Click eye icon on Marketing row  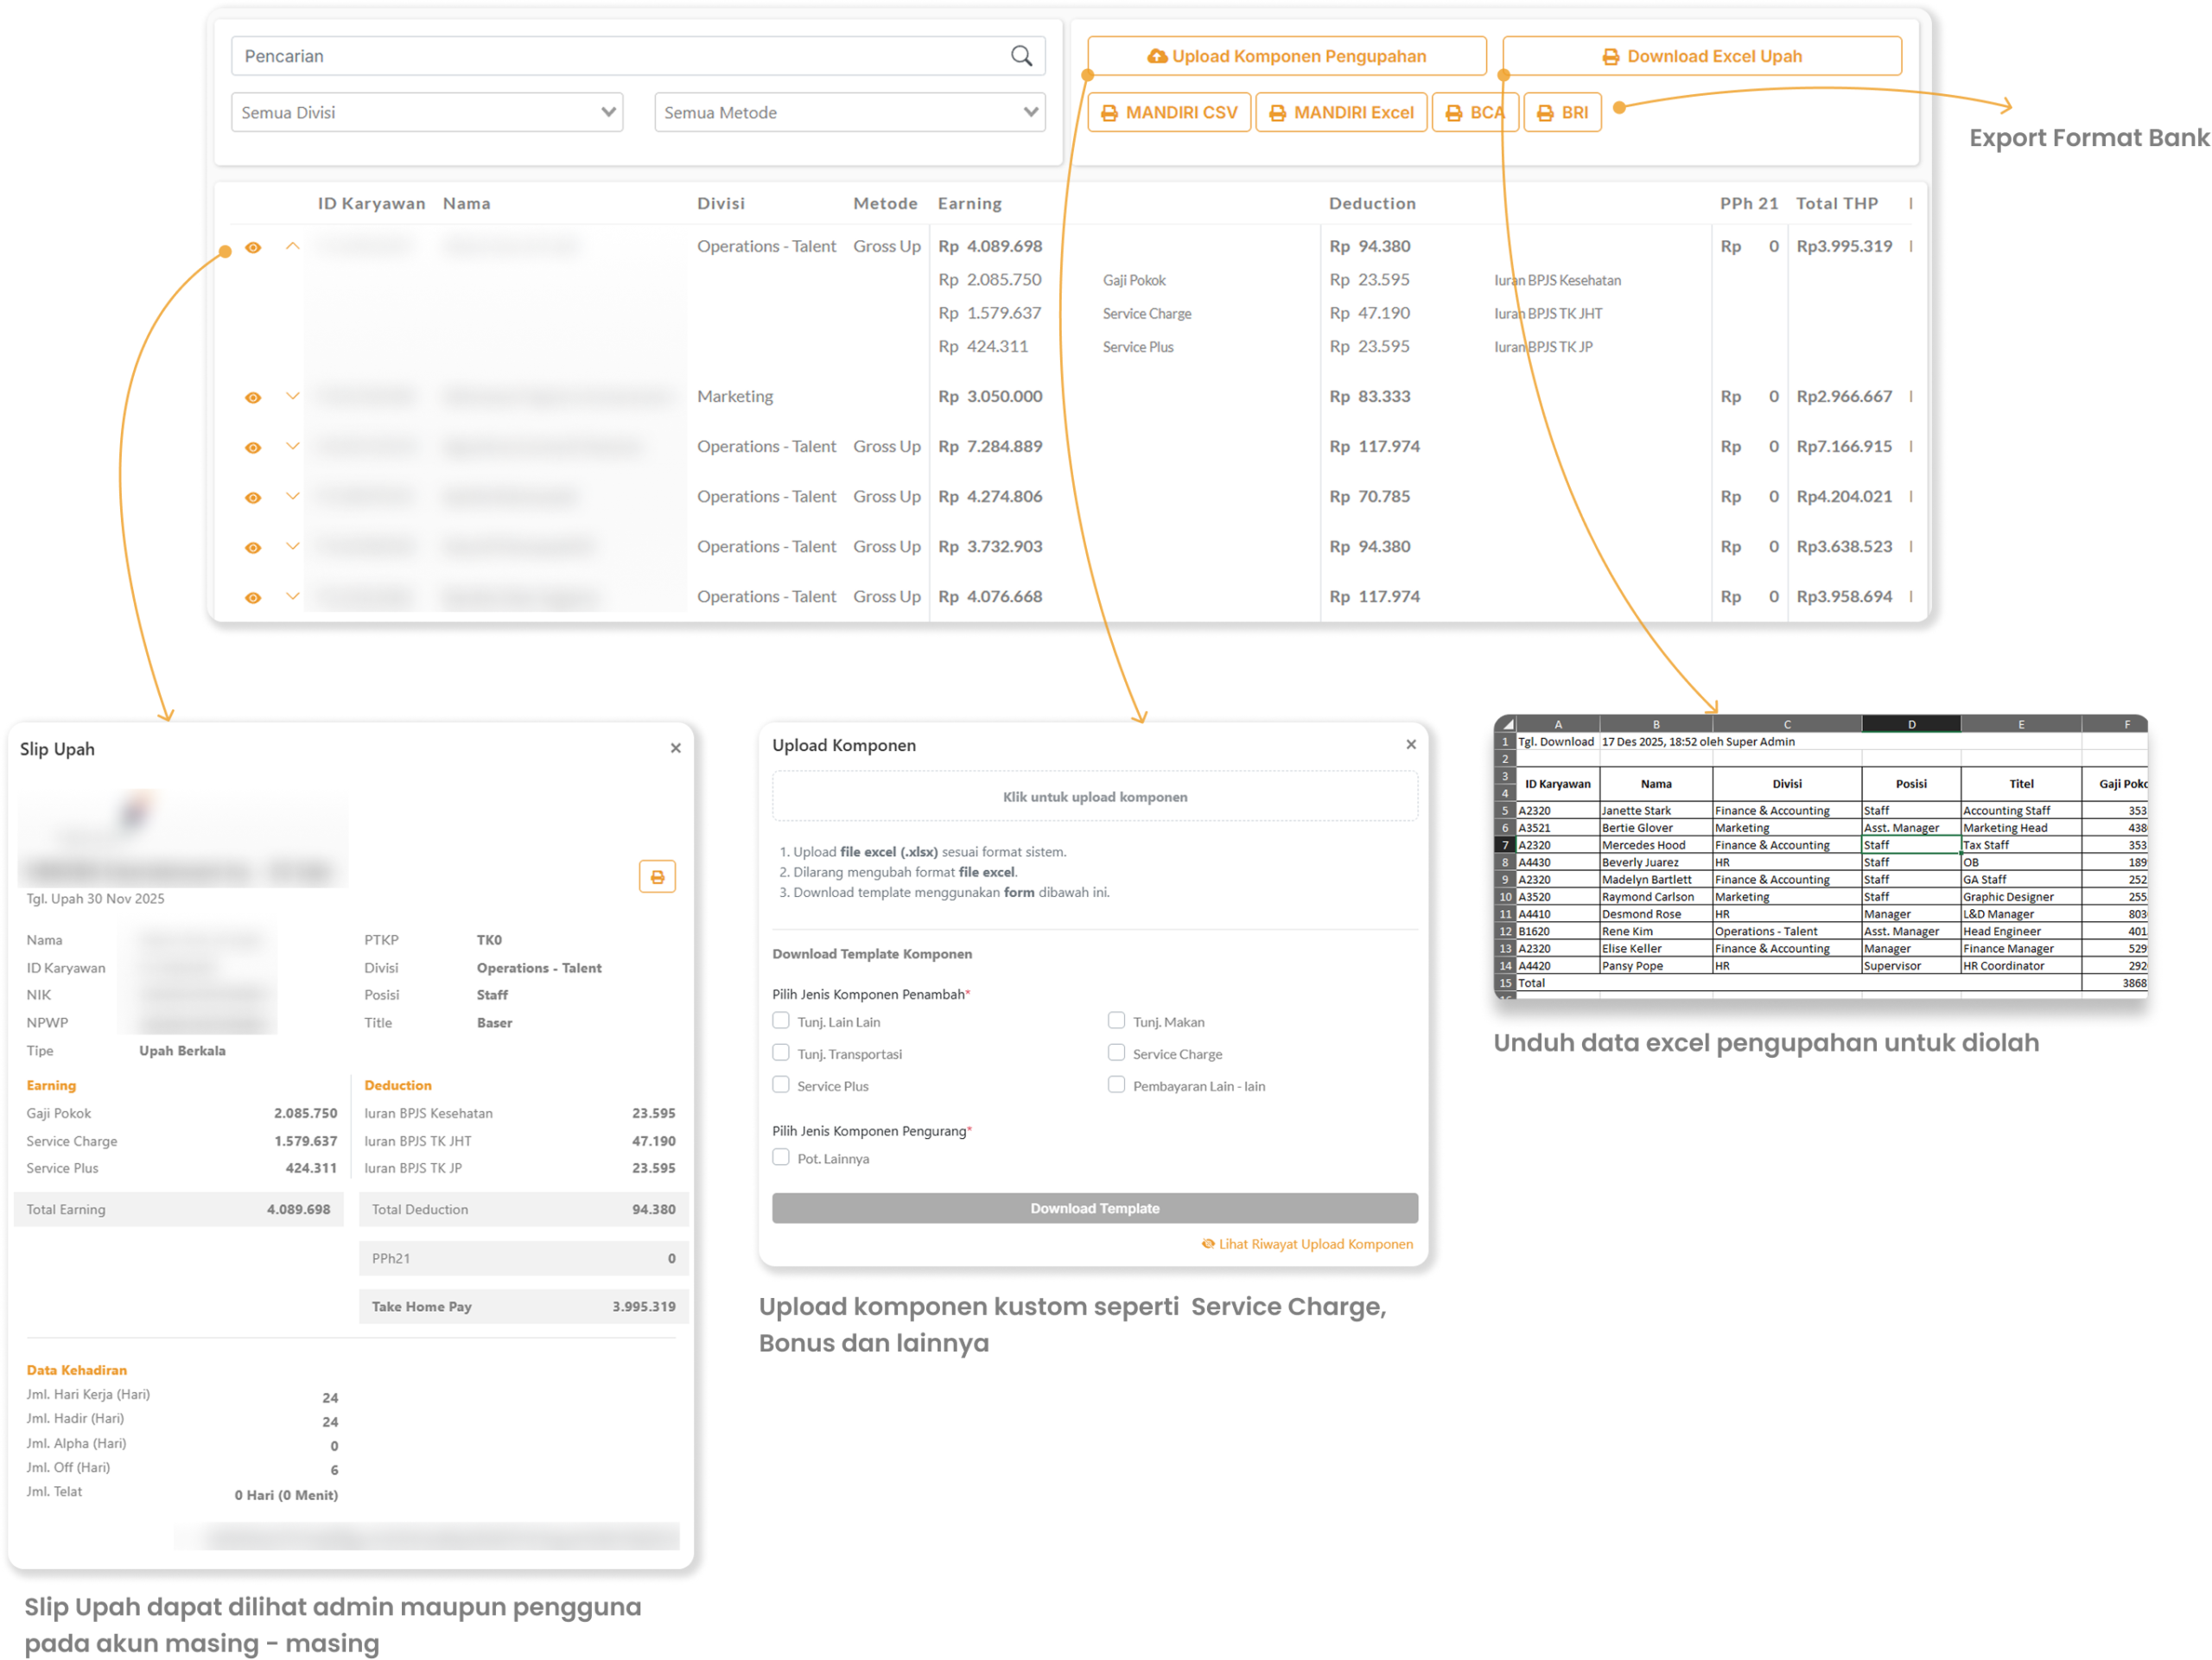coord(253,397)
